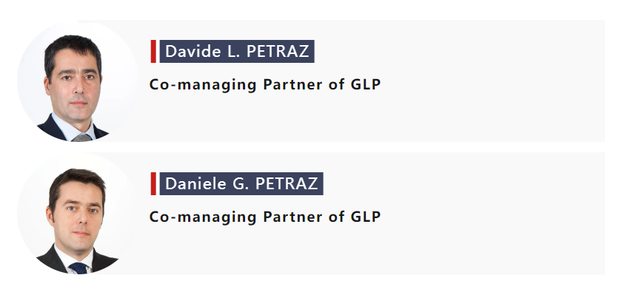
Task: Click the red accent bar beside Daniele's name
Action: tap(153, 184)
